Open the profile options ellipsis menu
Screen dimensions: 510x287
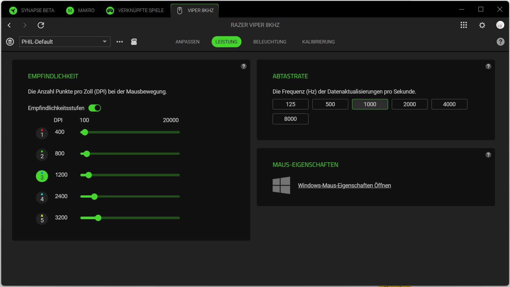click(x=119, y=42)
